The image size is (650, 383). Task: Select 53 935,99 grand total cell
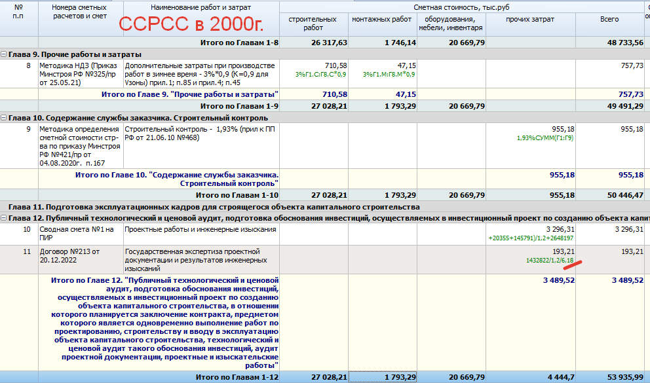[x=609, y=377]
